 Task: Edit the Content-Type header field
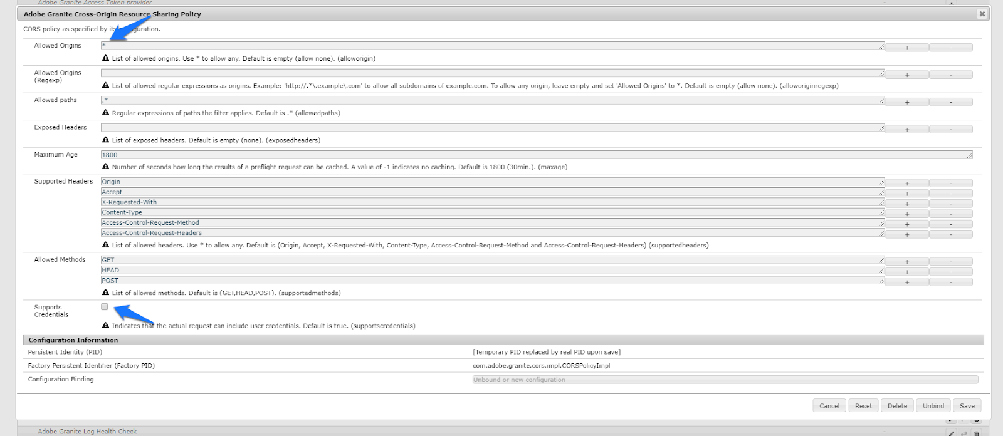coord(493,212)
